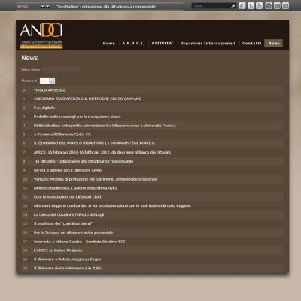Open the YouTube icon in top bar
The height and width of the screenshot is (301, 301).
click(260, 5)
